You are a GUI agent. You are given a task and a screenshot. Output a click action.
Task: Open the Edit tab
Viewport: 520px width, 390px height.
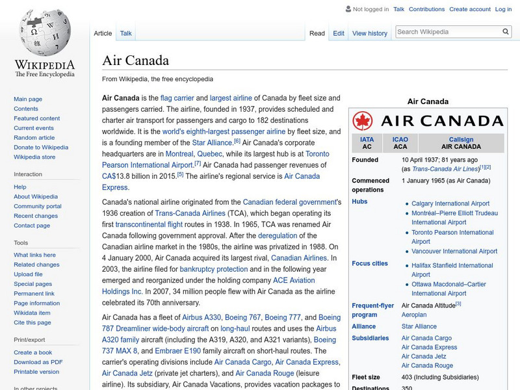(339, 33)
